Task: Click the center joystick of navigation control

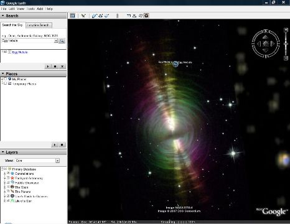Action: 266,44
